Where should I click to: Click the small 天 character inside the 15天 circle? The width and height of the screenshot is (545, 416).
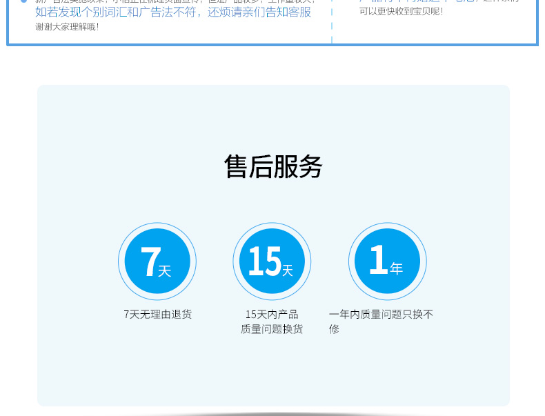point(287,271)
